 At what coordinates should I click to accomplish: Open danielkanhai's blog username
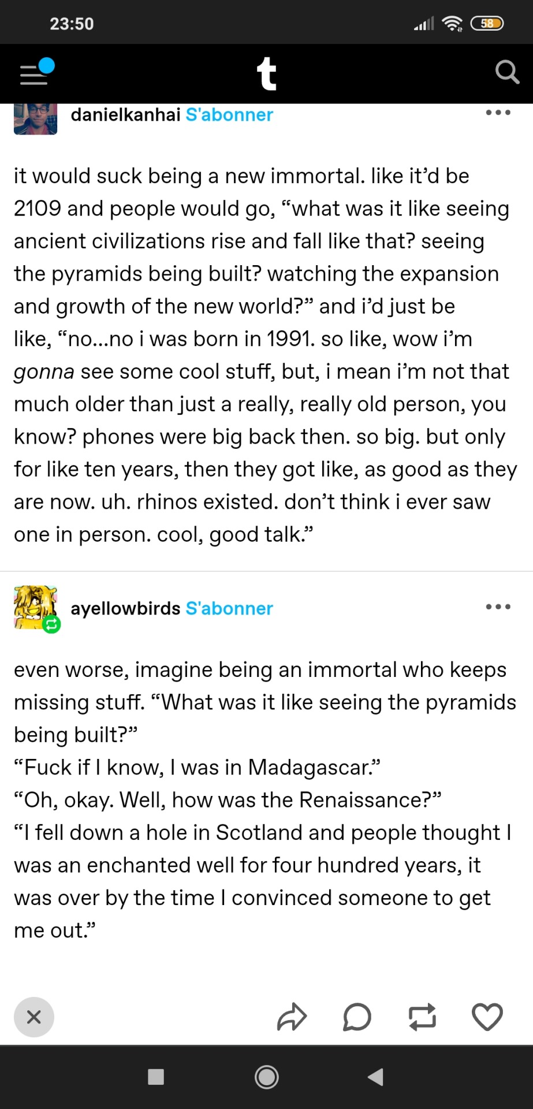coord(125,115)
